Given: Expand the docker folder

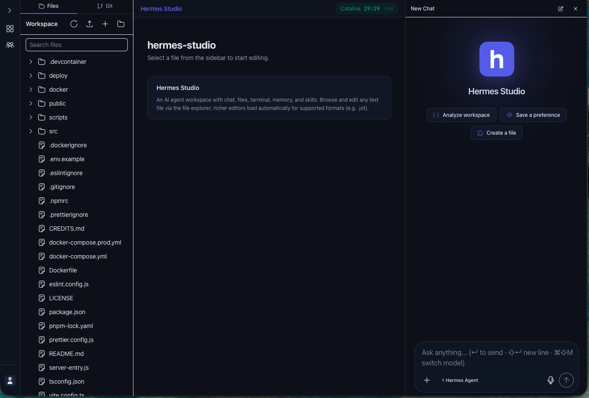Looking at the screenshot, I should 30,89.
